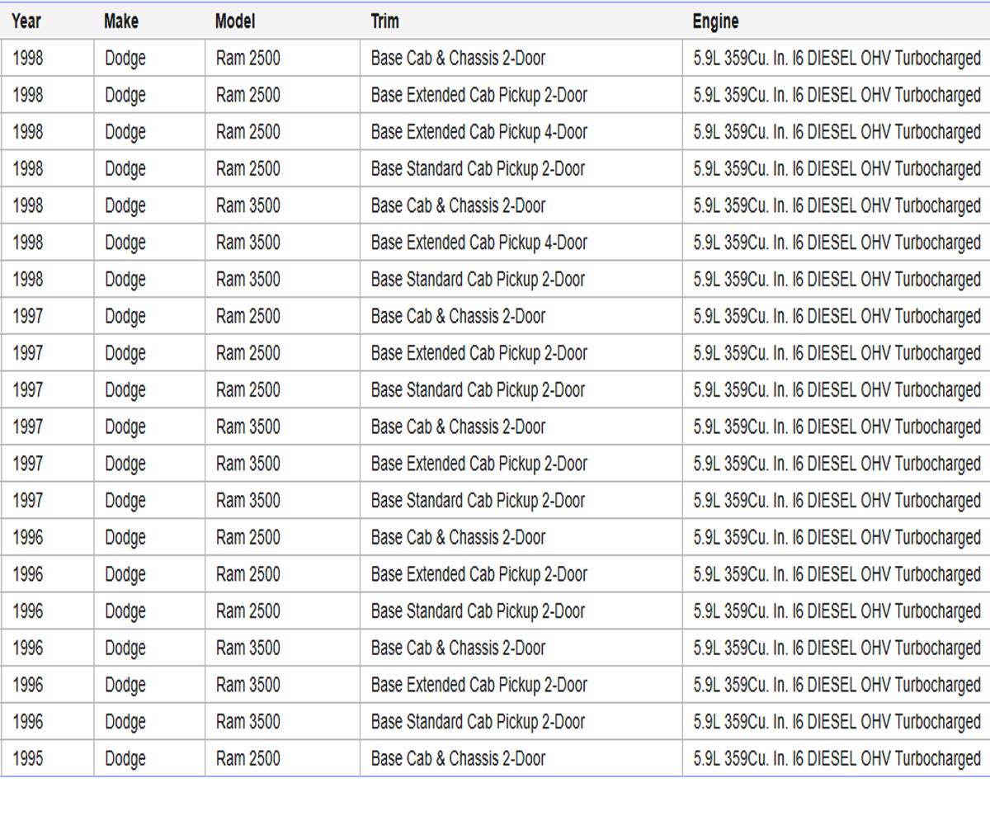Image resolution: width=990 pixels, height=825 pixels.
Task: Click the Engine column header
Action: coord(715,21)
